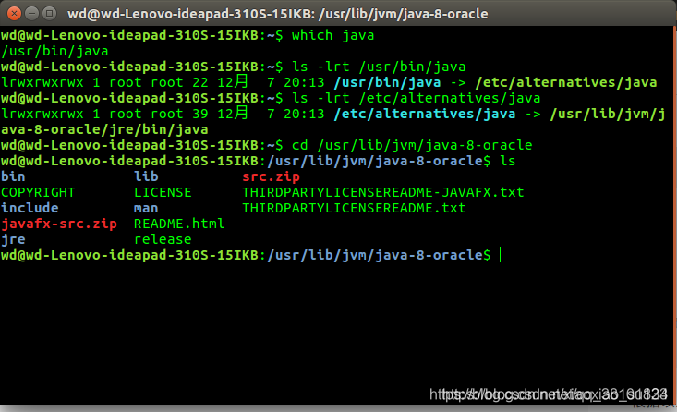
Task: Click the 'jre' directory entry
Action: [13, 240]
